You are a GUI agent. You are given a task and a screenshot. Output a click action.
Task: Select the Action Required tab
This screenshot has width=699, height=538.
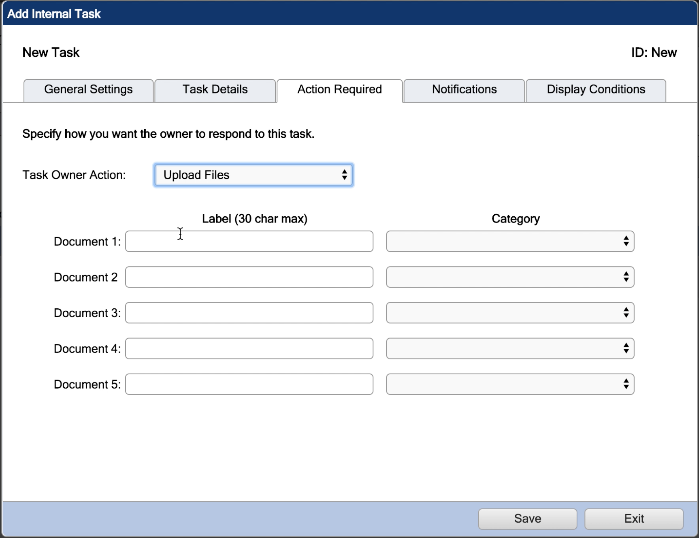coord(339,90)
